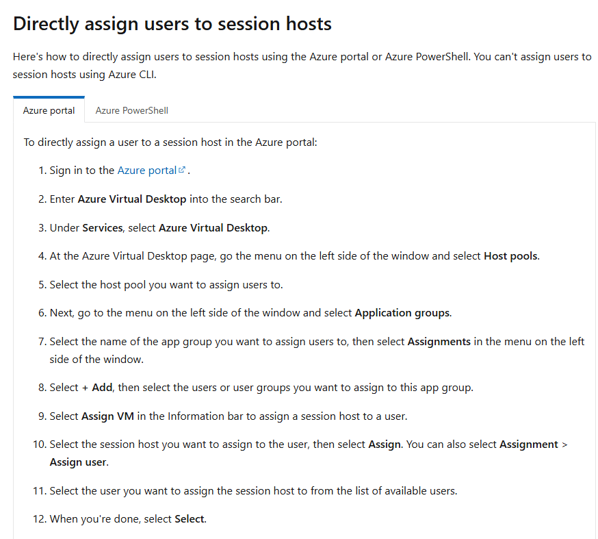Click the bold 'Application groups' text in step 6
Viewport: 598px width, 539px height.
pyautogui.click(x=402, y=313)
